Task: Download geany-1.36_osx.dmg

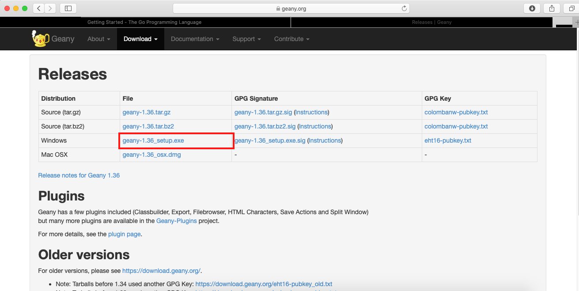Action: tap(152, 155)
